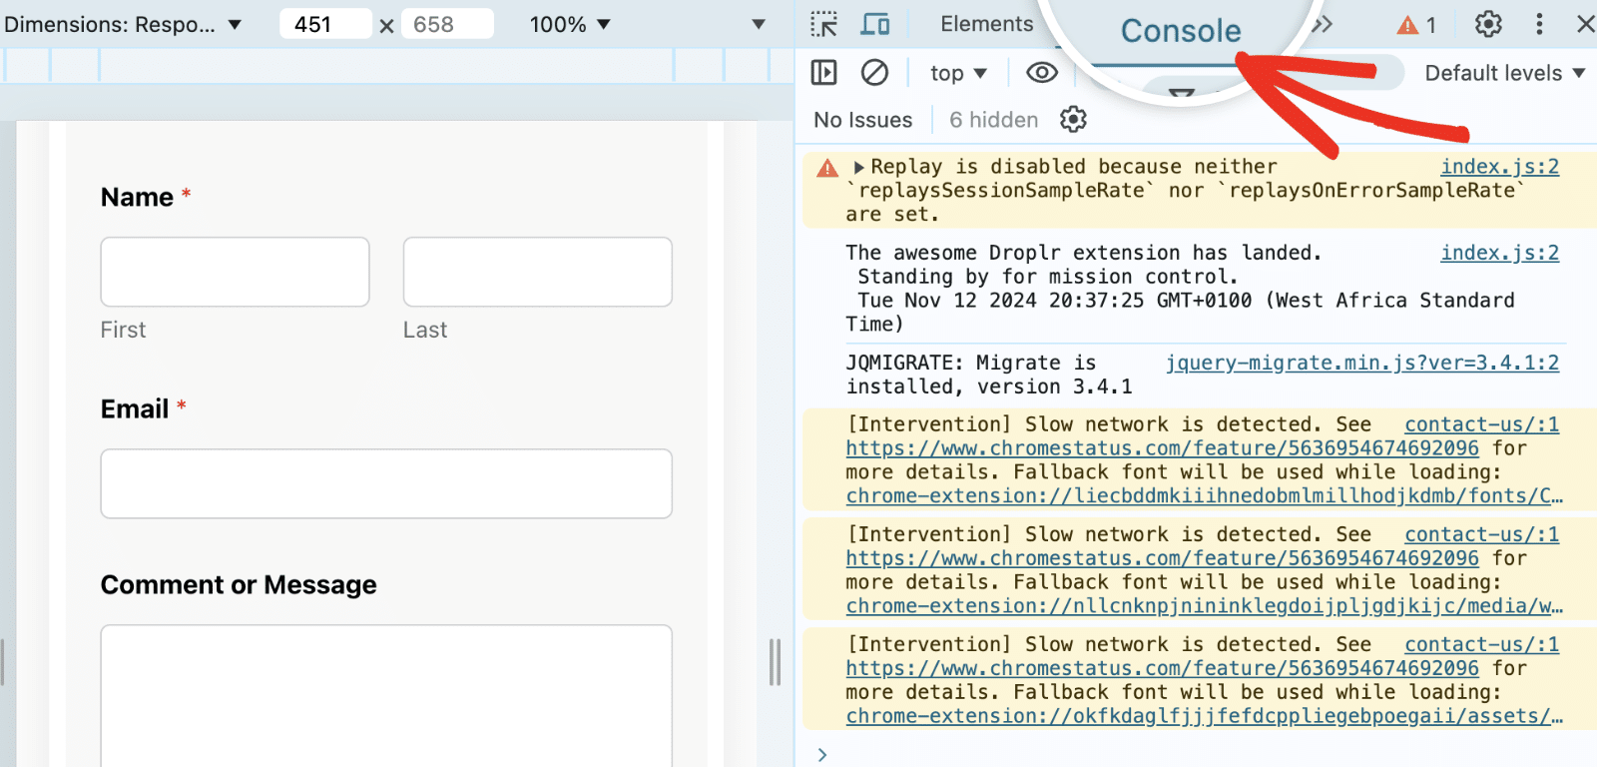Open DevTools settings gear
This screenshot has width=1597, height=767.
[1488, 24]
